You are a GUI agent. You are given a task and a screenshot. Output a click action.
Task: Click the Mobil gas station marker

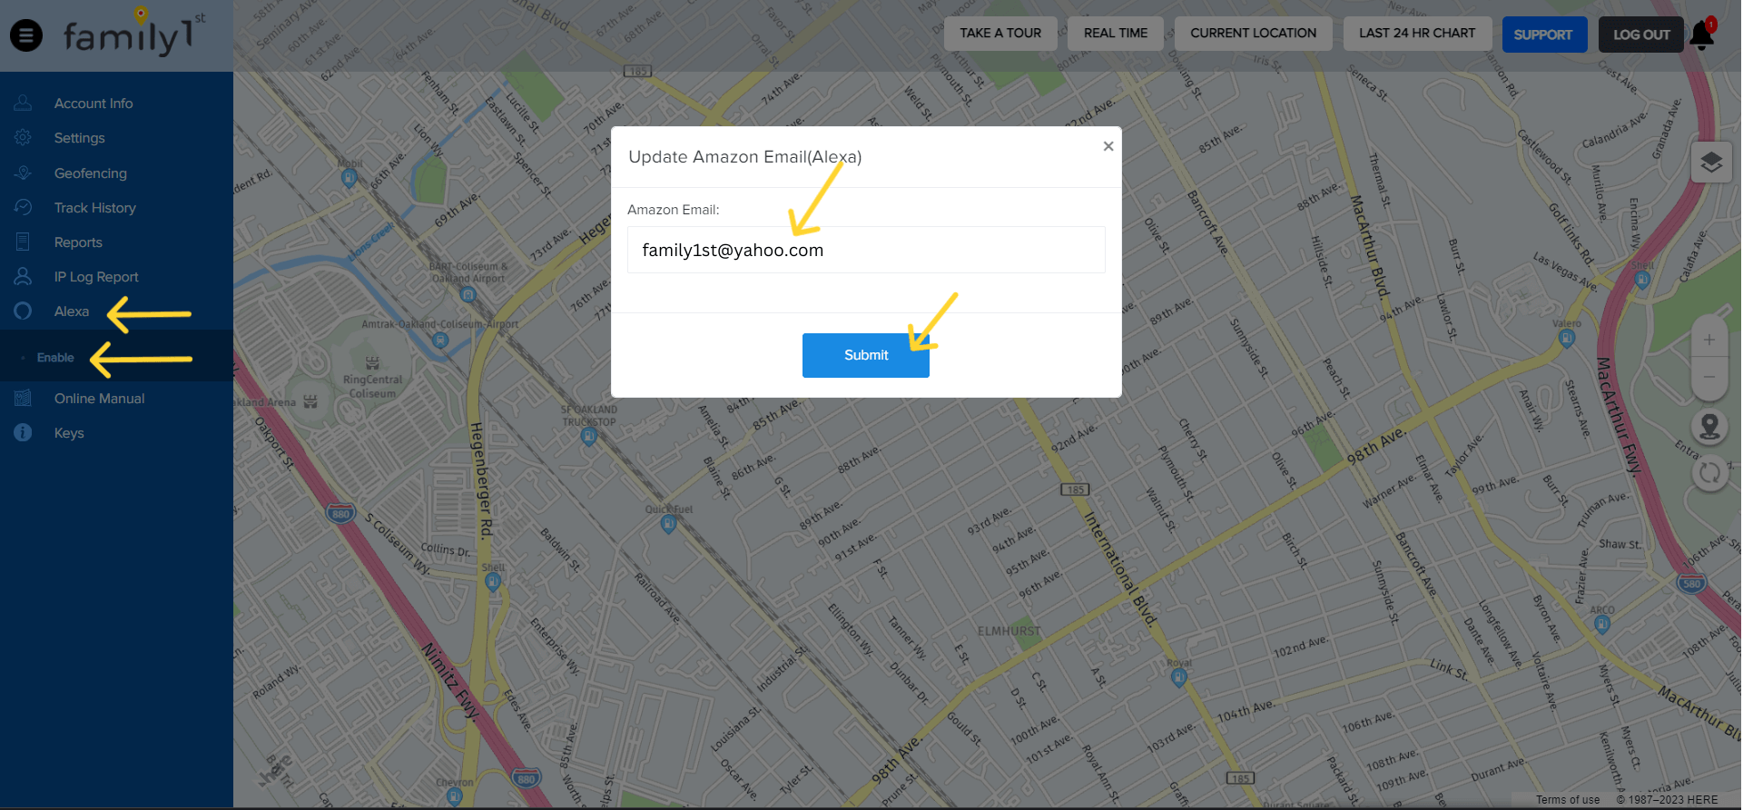[350, 178]
